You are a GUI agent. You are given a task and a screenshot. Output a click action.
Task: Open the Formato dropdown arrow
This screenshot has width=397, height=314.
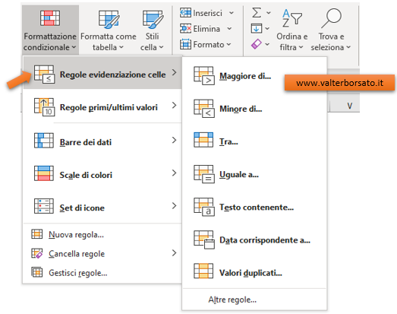coord(228,44)
